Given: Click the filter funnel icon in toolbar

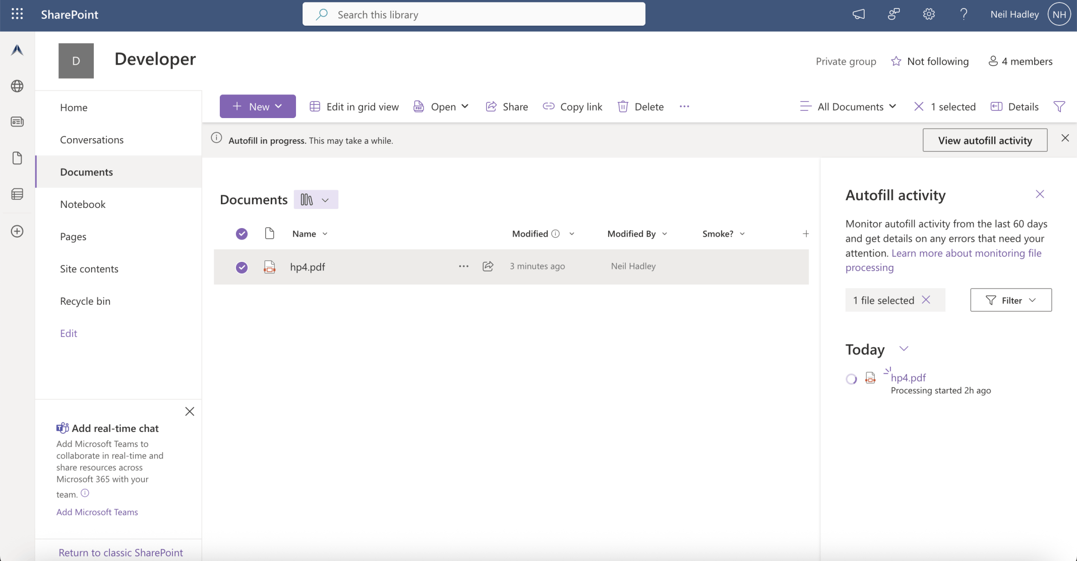Looking at the screenshot, I should coord(1059,106).
